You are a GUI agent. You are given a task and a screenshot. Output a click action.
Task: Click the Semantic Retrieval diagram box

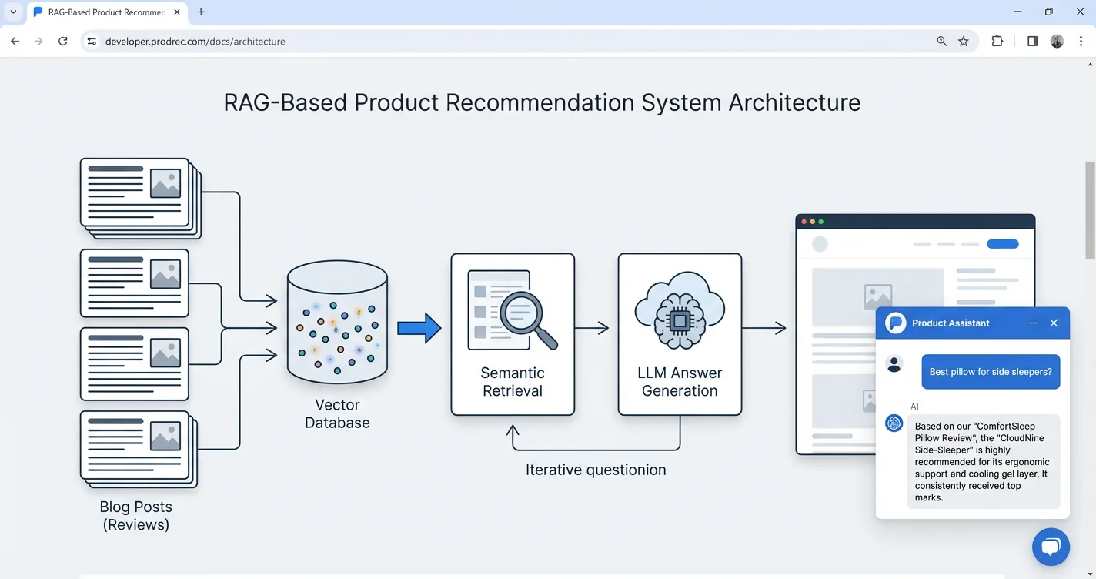coord(513,334)
